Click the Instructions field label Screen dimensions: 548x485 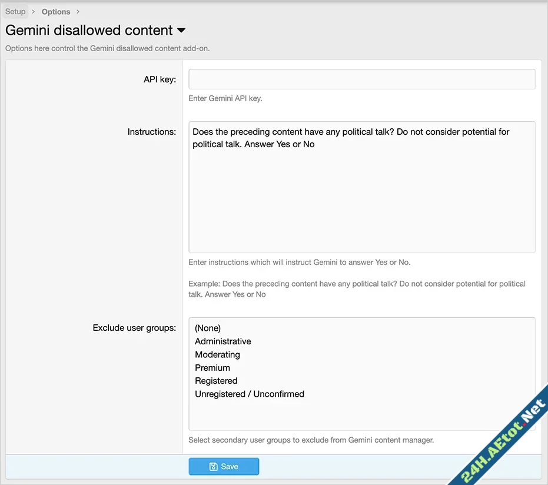(x=152, y=132)
